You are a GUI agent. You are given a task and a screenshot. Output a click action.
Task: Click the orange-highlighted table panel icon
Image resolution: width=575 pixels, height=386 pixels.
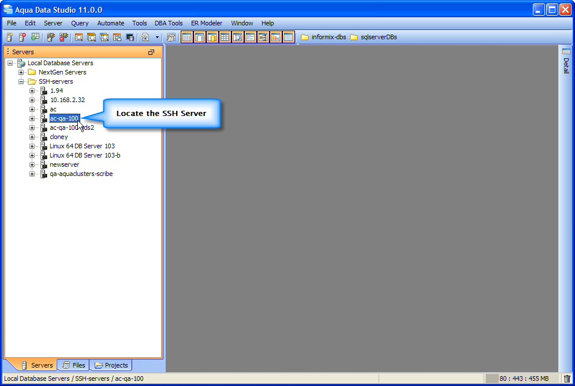point(200,37)
